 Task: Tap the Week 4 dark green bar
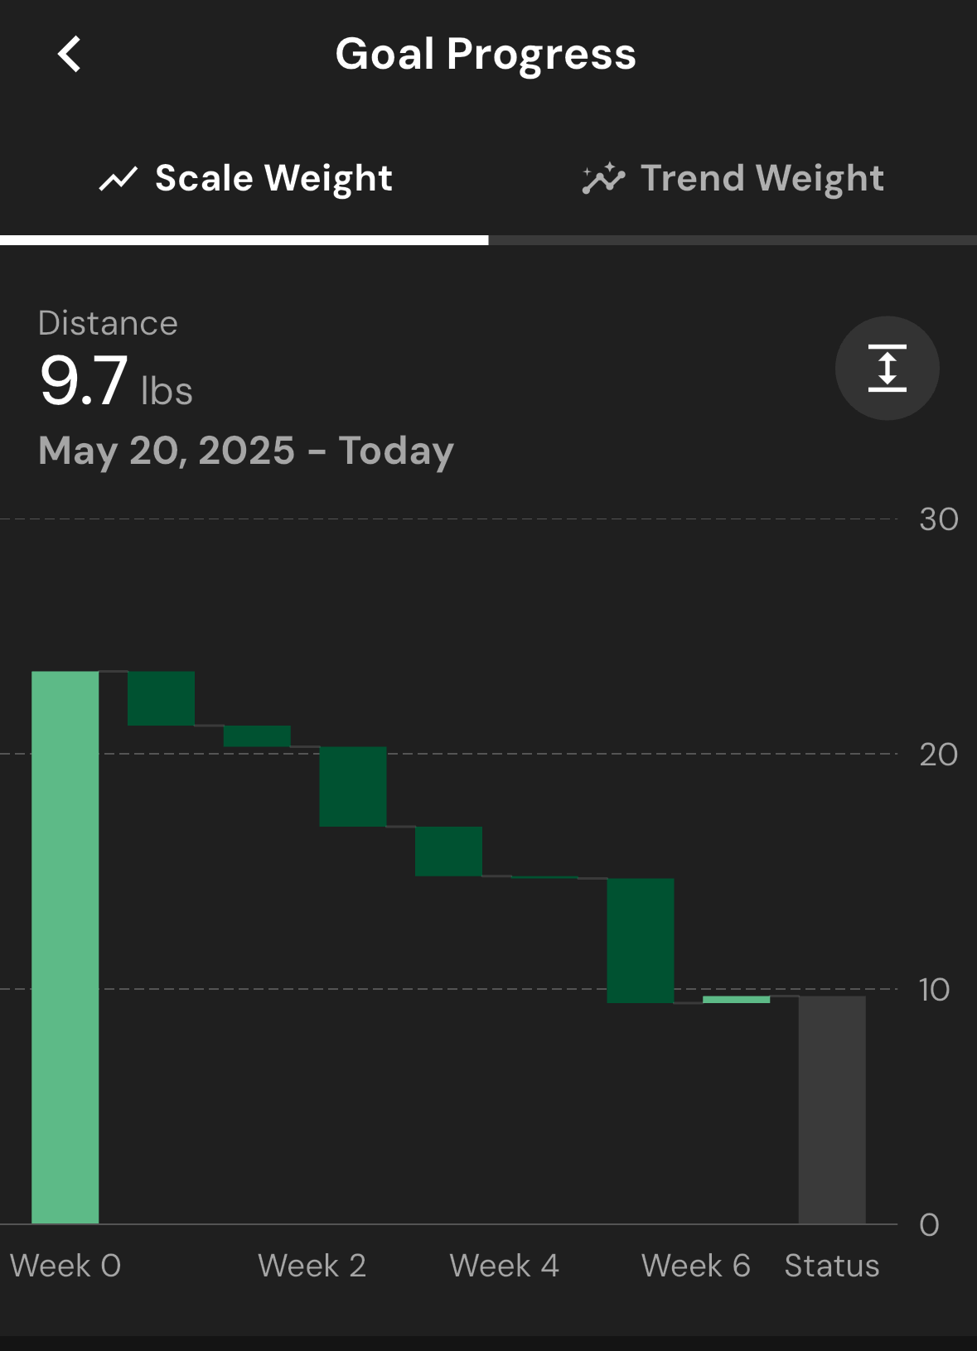[x=448, y=851]
